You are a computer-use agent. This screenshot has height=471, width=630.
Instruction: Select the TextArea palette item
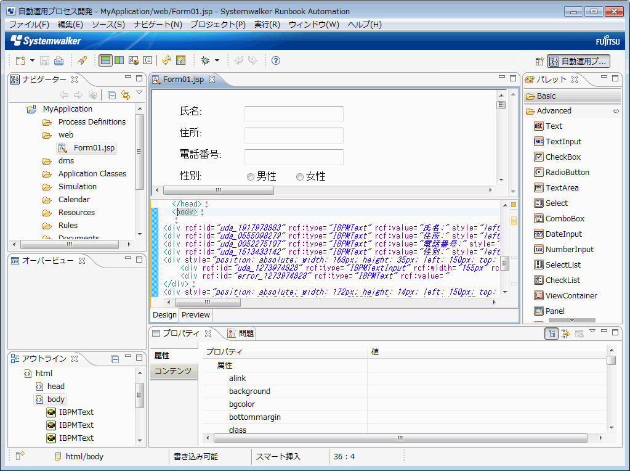click(x=556, y=188)
